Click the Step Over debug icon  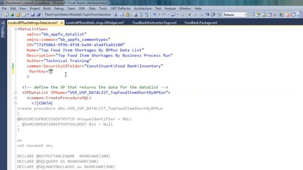point(213,15)
